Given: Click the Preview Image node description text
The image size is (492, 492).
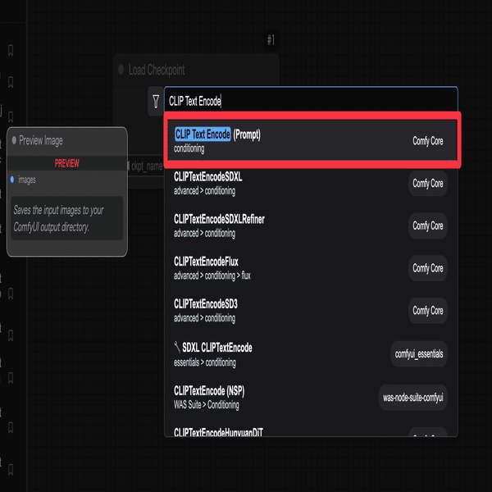Looking at the screenshot, I should coord(58,218).
